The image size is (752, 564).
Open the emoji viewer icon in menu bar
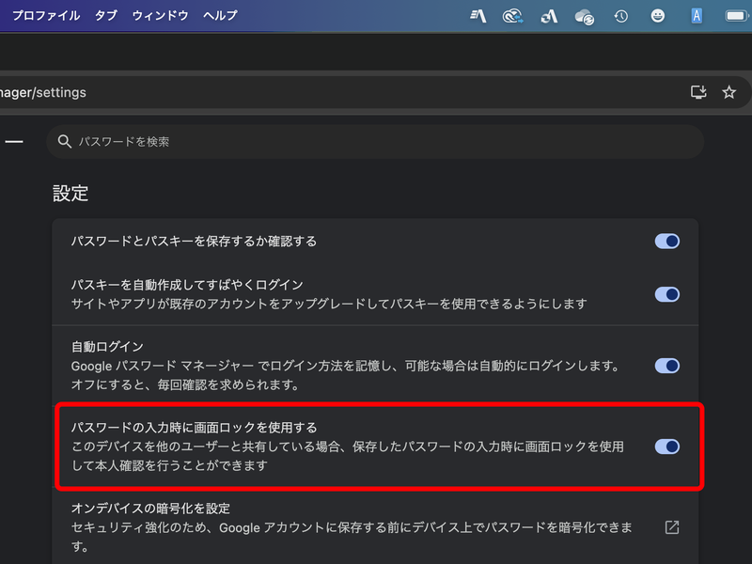(657, 14)
